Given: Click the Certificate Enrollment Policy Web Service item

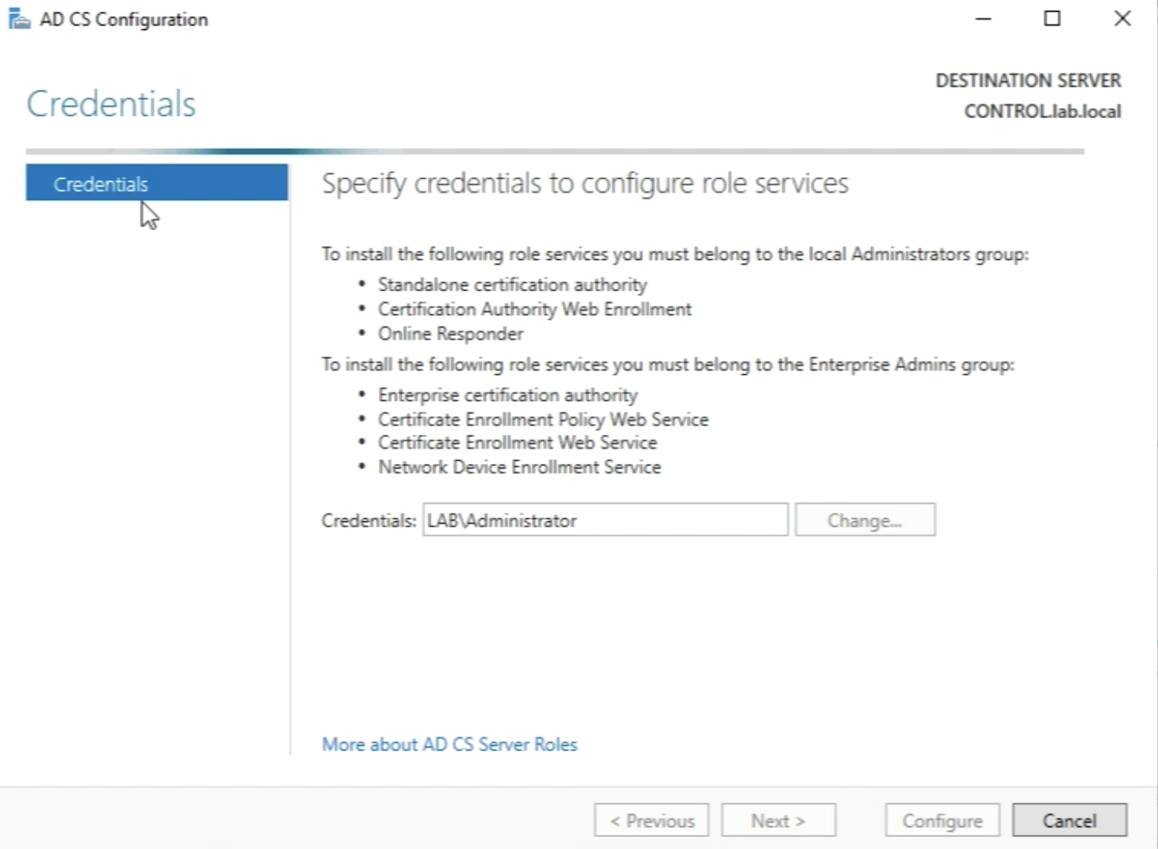Looking at the screenshot, I should (543, 419).
